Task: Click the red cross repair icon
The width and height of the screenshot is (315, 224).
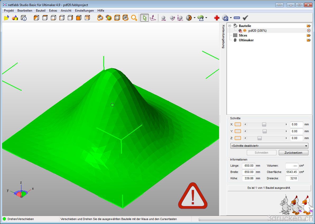Action: (x=217, y=18)
